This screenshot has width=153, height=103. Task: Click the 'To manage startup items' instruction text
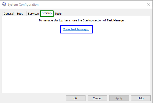click(82, 20)
